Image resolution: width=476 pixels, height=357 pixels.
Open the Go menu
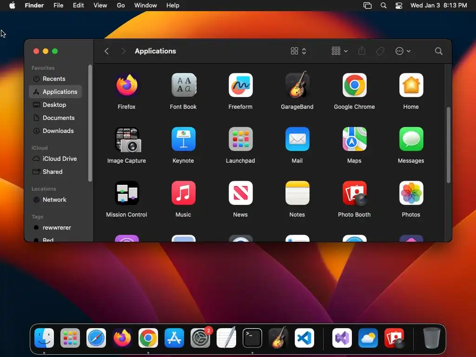click(121, 6)
